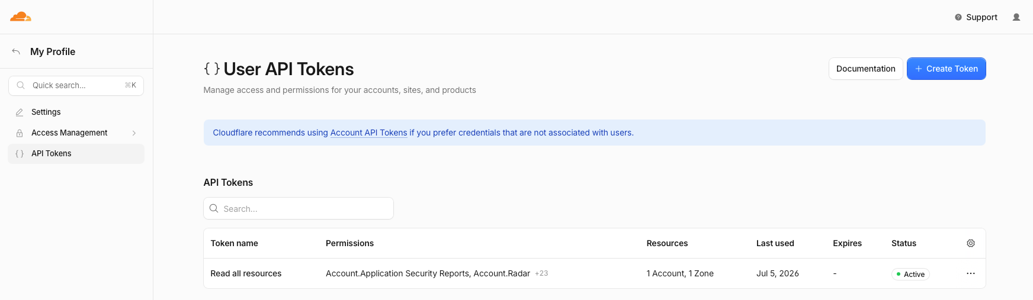The width and height of the screenshot is (1033, 300).
Task: Click the braces icon beside User API Tokens heading
Action: [212, 69]
